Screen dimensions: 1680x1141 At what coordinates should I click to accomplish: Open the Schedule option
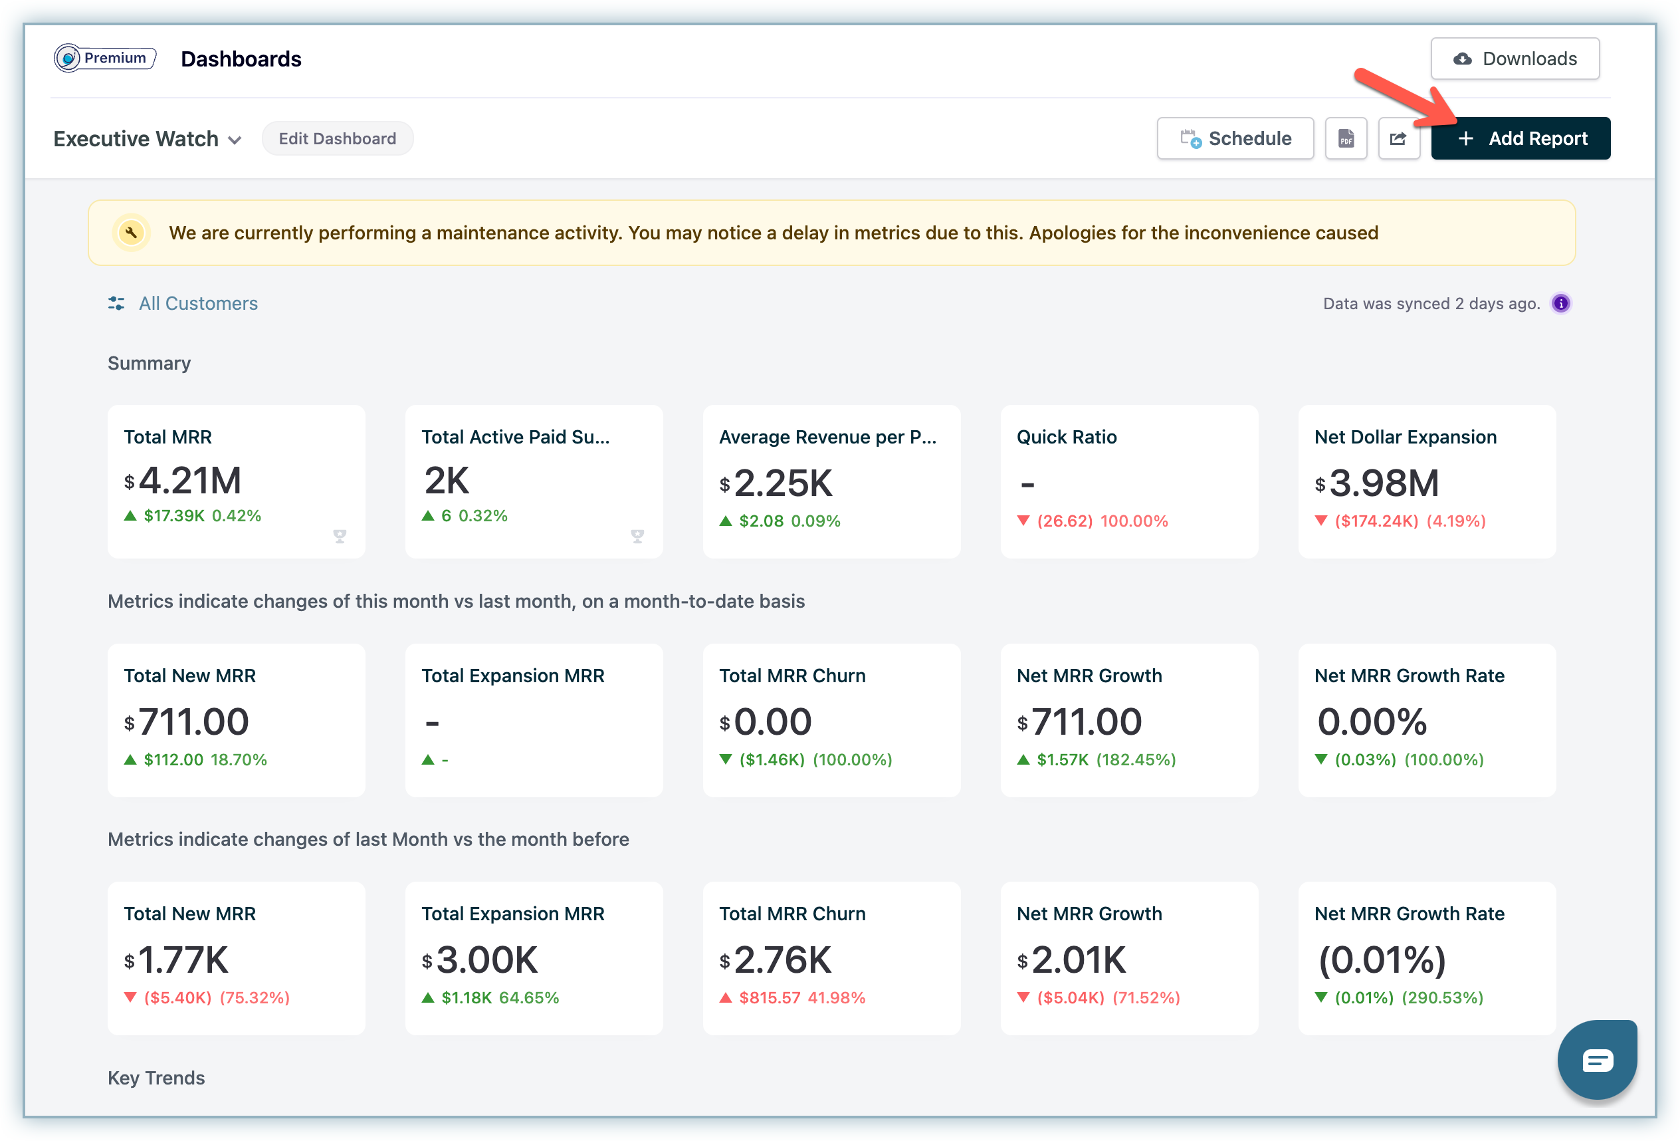pos(1235,138)
